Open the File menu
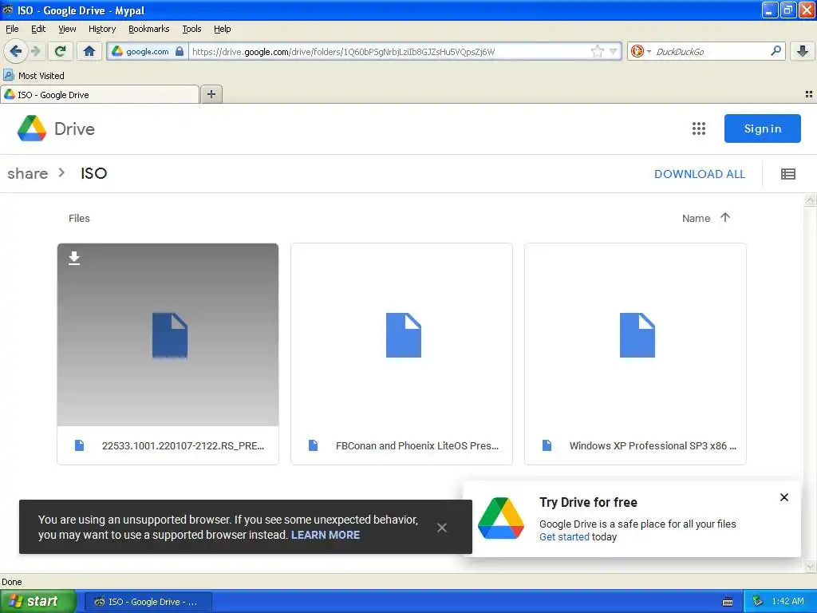Screen dimensions: 817x613 [x=12, y=29]
